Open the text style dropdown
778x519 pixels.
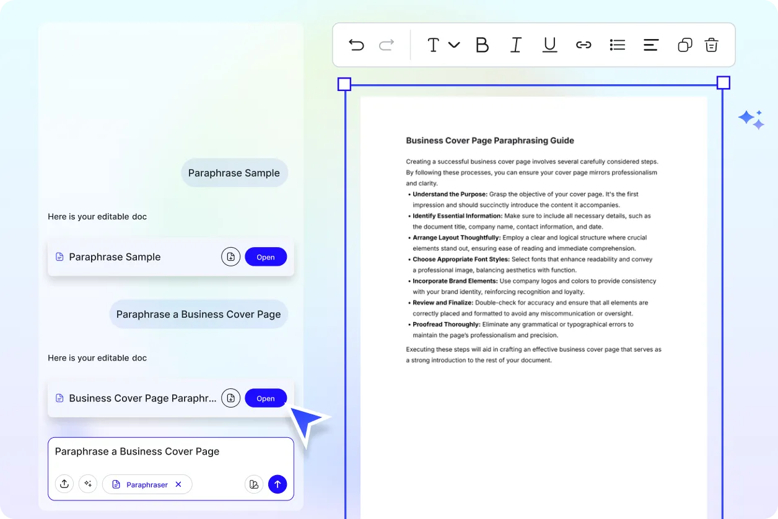tap(442, 45)
